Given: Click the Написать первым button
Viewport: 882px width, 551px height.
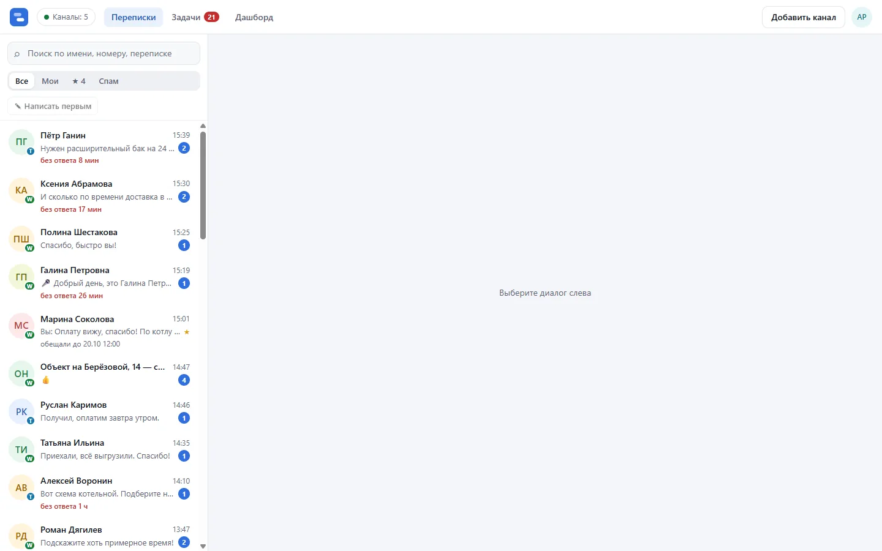Looking at the screenshot, I should (x=53, y=106).
